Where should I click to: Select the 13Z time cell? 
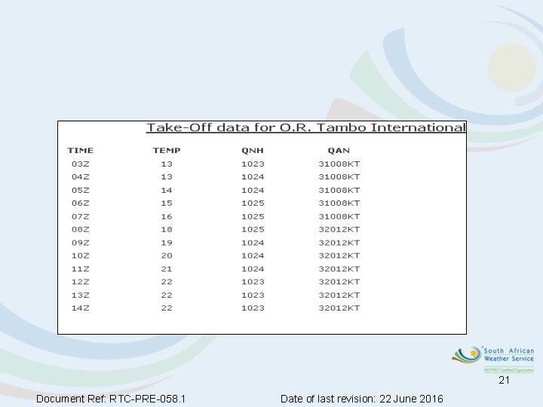[81, 295]
